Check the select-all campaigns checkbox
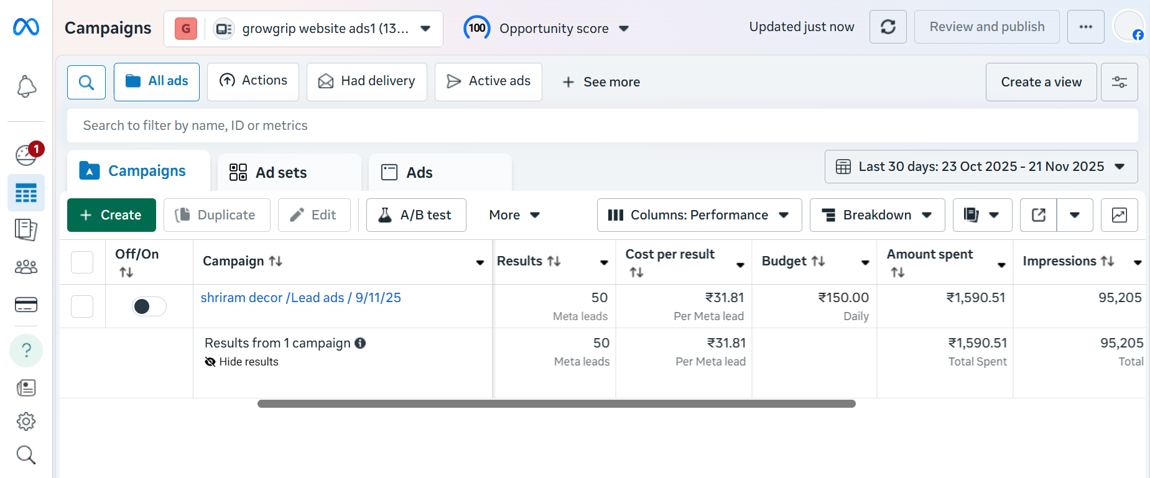Viewport: 1150px width, 478px height. click(82, 262)
